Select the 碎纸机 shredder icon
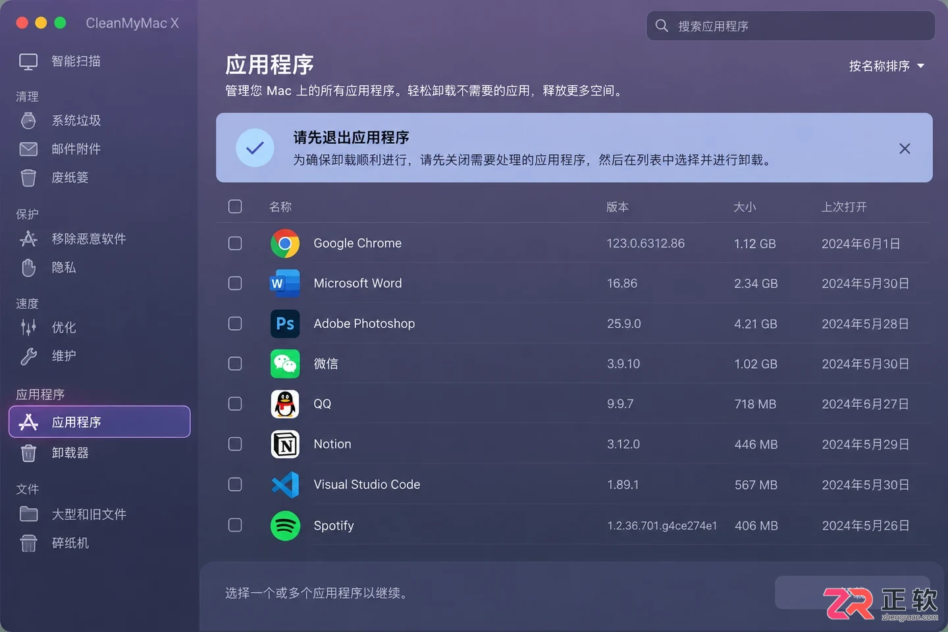948x632 pixels. click(28, 543)
